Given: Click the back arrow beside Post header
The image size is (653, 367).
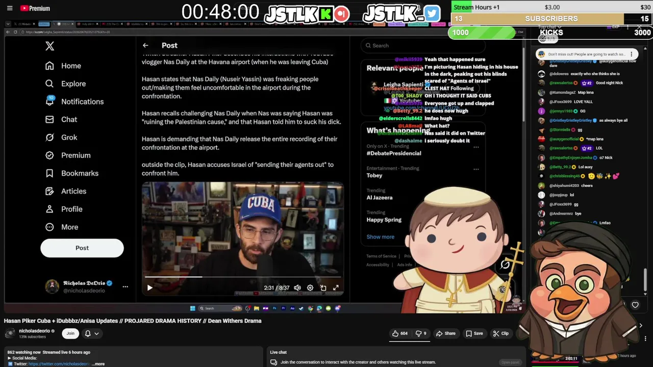Looking at the screenshot, I should 145,45.
